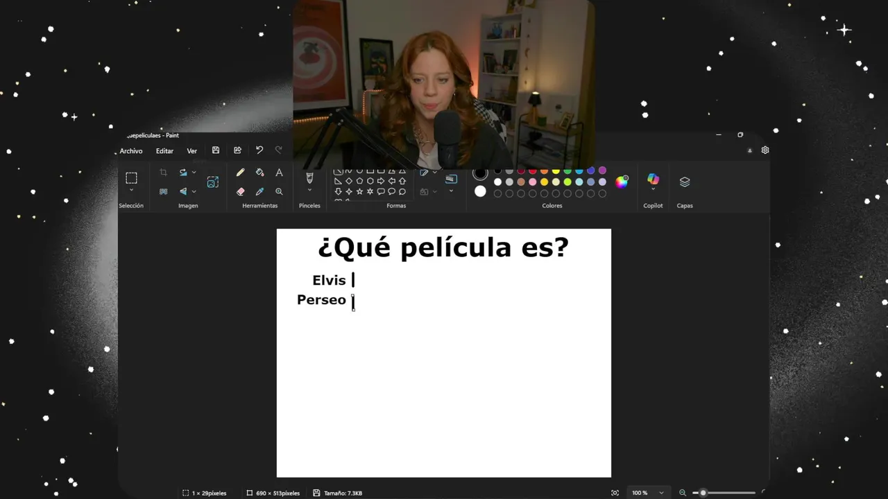
Task: Open the edit colors wheel
Action: pos(622,182)
